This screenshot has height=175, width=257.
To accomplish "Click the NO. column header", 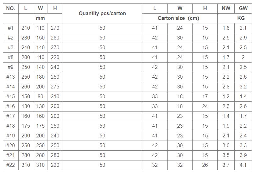I will coord(11,9).
